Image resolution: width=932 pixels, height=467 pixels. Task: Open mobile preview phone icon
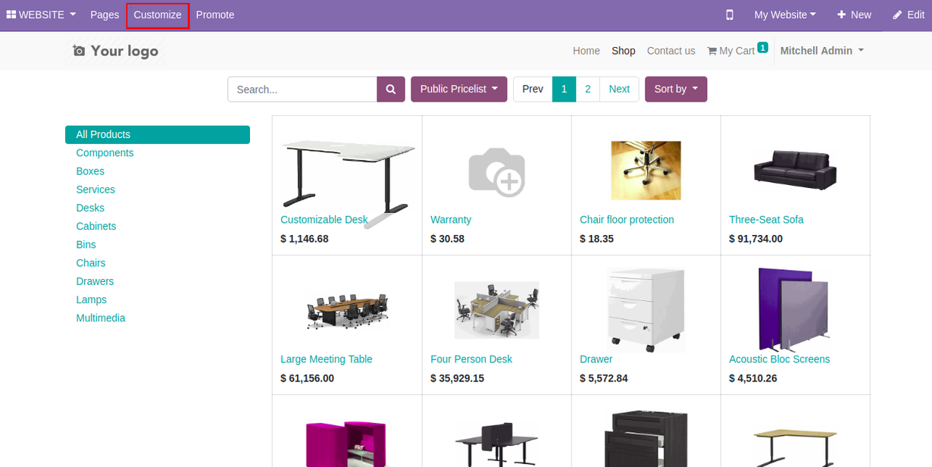pyautogui.click(x=730, y=14)
